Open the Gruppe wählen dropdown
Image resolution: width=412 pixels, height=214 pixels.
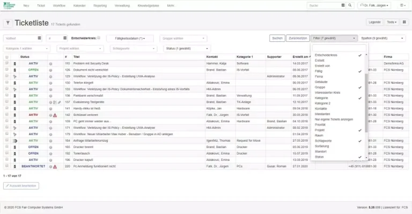tap(183, 38)
